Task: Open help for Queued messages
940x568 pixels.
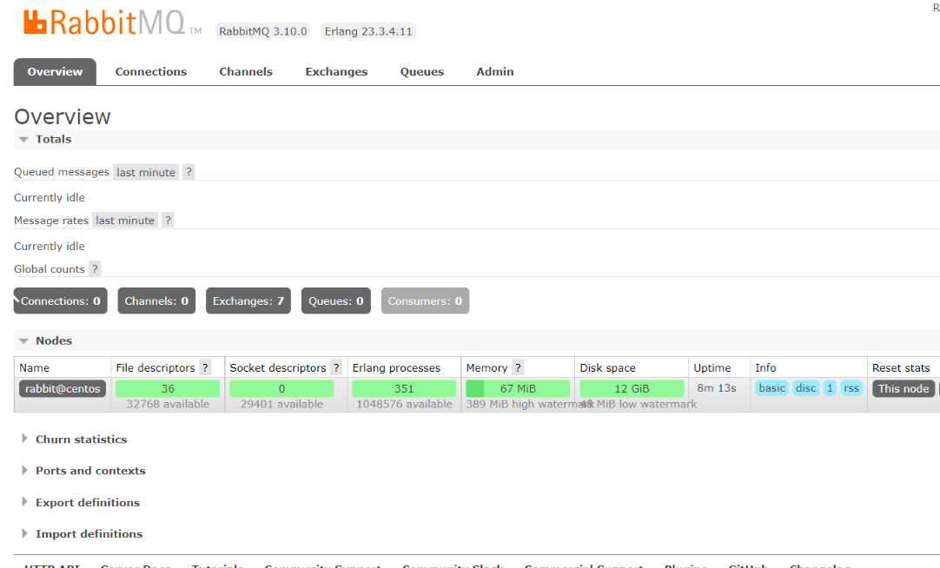Action: [189, 172]
